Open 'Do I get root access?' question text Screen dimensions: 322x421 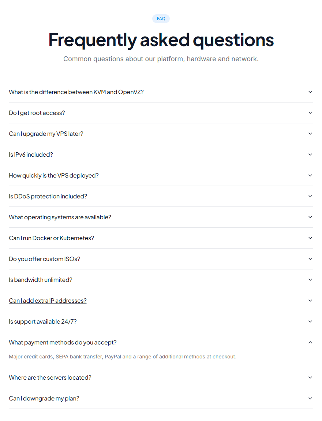coord(37,113)
